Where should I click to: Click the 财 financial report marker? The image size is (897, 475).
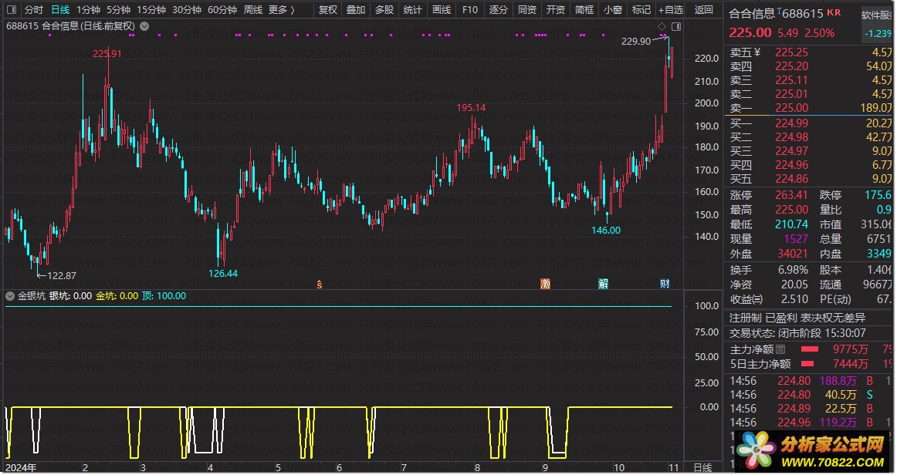665,284
